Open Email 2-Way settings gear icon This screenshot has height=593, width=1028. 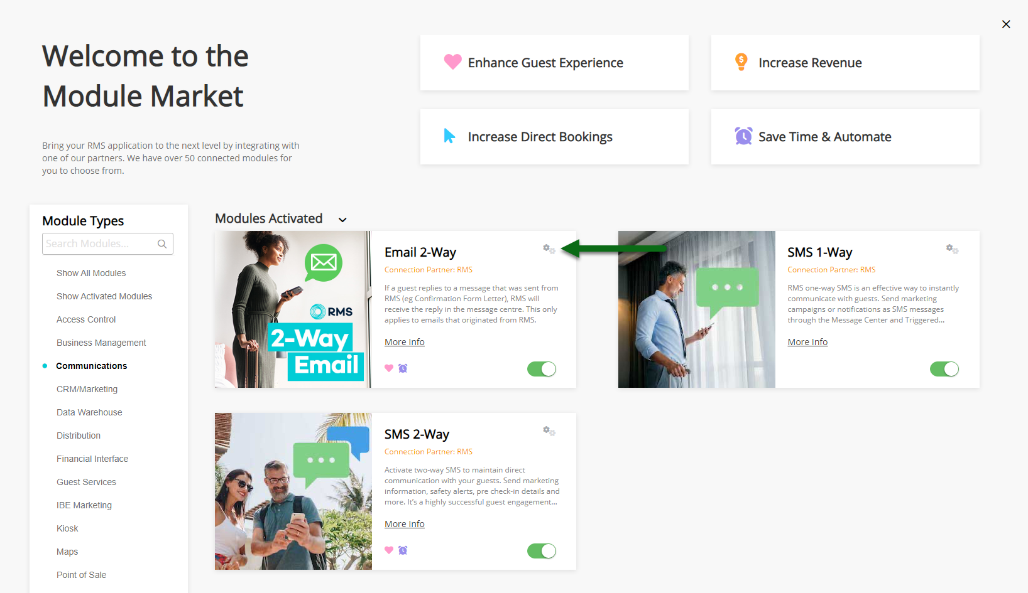coord(549,249)
